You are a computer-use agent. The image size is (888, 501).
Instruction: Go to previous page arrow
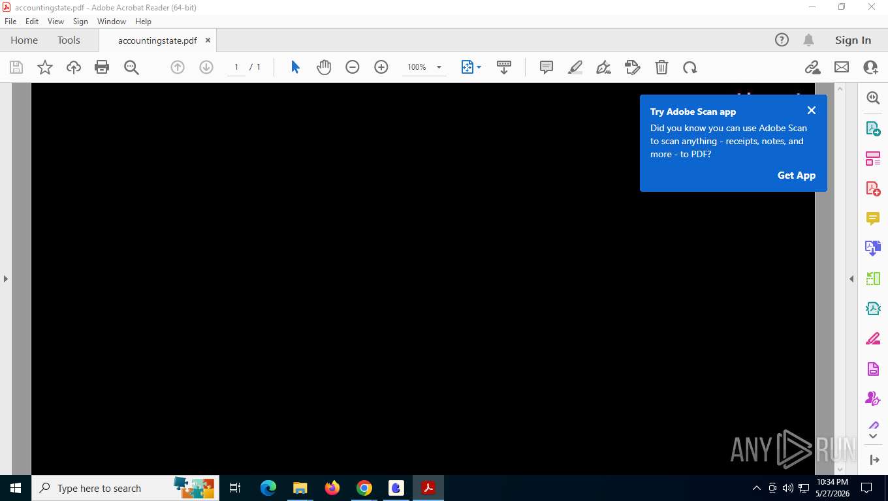click(178, 67)
